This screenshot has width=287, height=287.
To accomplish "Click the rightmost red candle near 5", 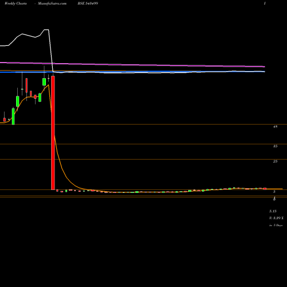I will pyautogui.click(x=265, y=189).
